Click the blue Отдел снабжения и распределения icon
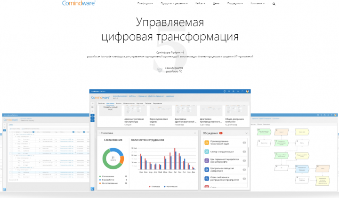 [207, 179]
